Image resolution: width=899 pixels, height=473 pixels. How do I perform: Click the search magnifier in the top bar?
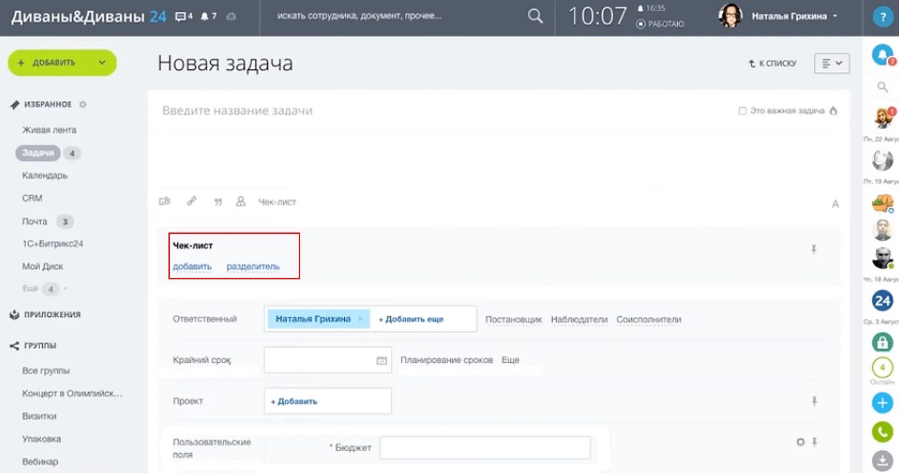pos(534,15)
